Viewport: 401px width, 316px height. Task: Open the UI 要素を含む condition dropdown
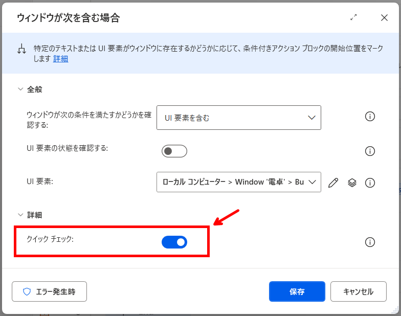[x=238, y=118]
